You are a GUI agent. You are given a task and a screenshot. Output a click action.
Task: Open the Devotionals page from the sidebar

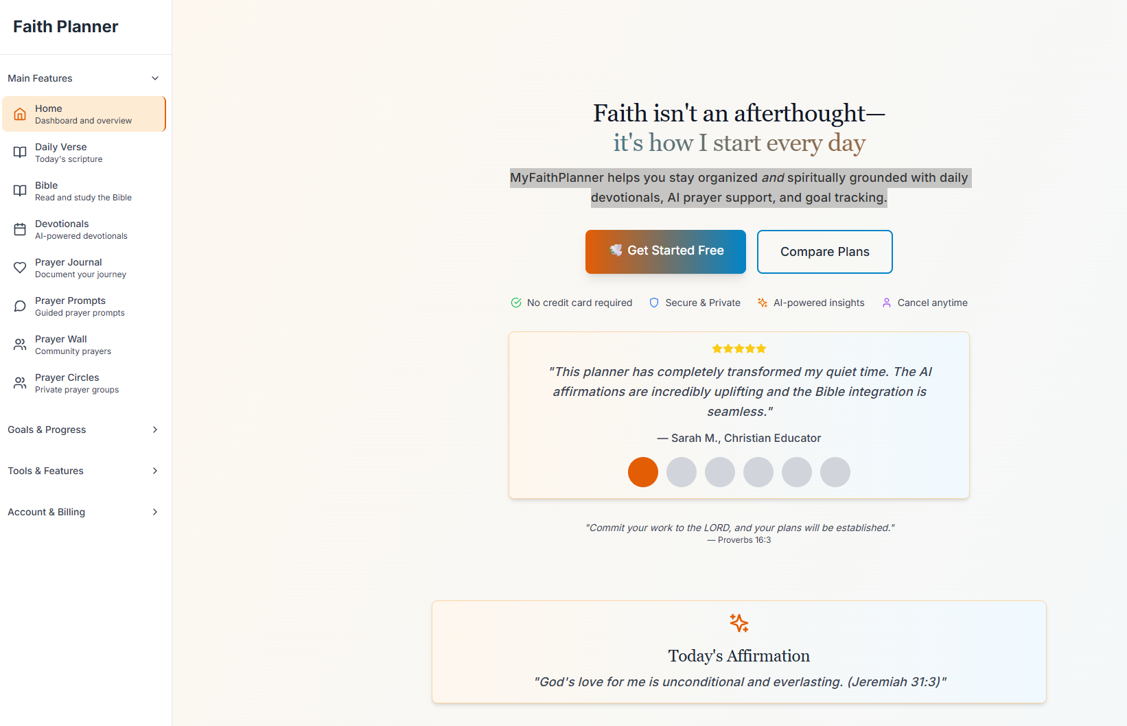coord(81,229)
